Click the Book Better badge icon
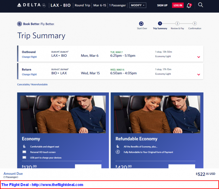The width and height of the screenshot is (219, 189). [x=20, y=24]
